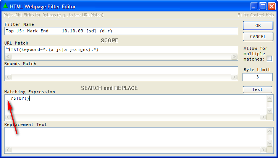Run the Test button

[257, 89]
